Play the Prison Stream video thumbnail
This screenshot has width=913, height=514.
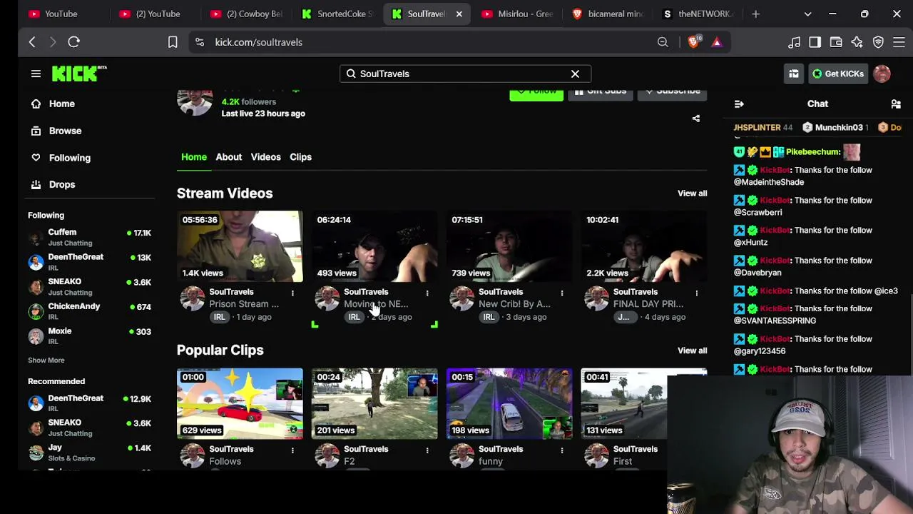pos(240,246)
